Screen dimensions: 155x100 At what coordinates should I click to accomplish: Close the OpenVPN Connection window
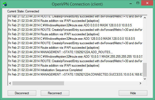pyautogui.click(x=147, y=3)
